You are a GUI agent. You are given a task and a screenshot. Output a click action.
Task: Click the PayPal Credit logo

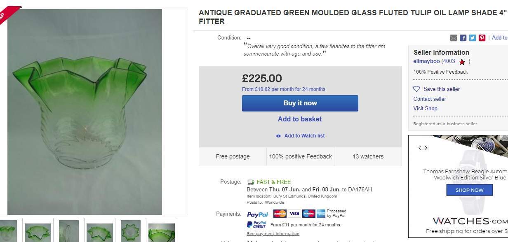tap(256, 225)
